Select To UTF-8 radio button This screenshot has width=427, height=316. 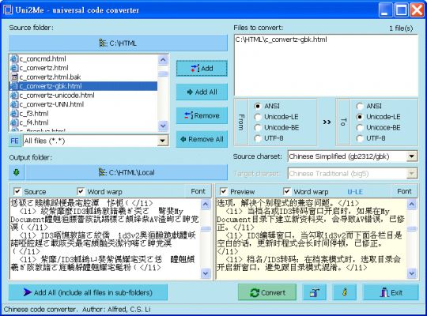coord(360,138)
